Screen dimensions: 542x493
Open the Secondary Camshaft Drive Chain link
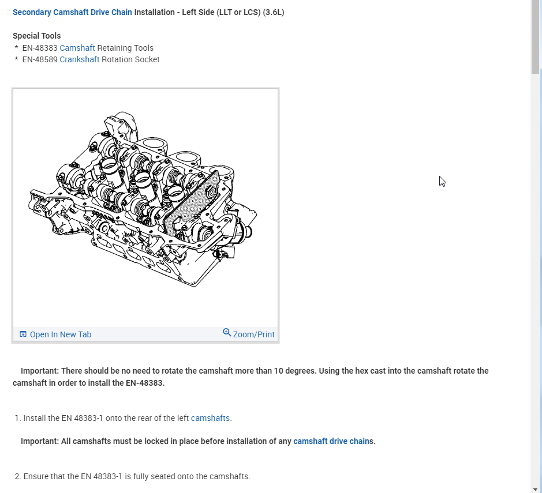pos(72,12)
